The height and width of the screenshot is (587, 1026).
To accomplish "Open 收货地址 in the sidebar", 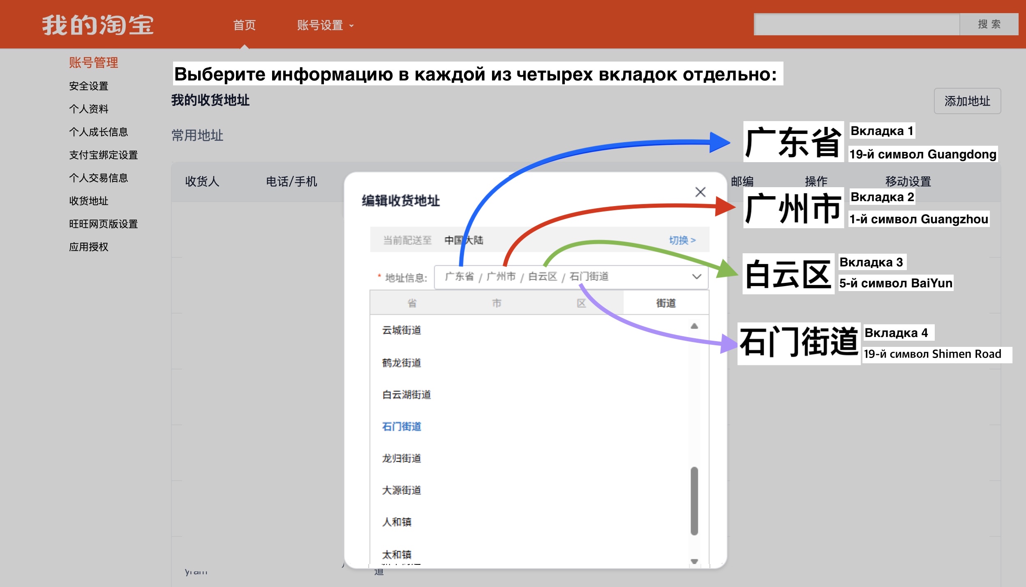I will tap(89, 201).
